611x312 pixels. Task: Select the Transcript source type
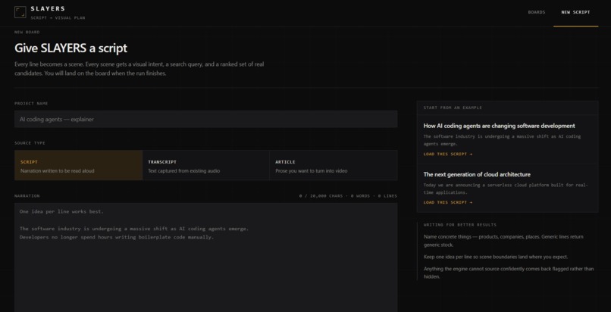[205, 165]
